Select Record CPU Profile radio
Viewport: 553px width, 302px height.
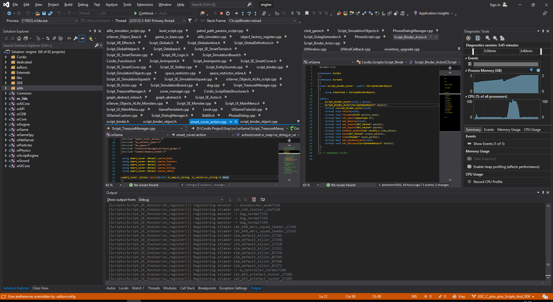pyautogui.click(x=469, y=182)
